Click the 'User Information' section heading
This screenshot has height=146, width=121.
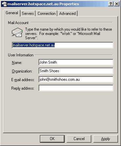[x=21, y=55]
